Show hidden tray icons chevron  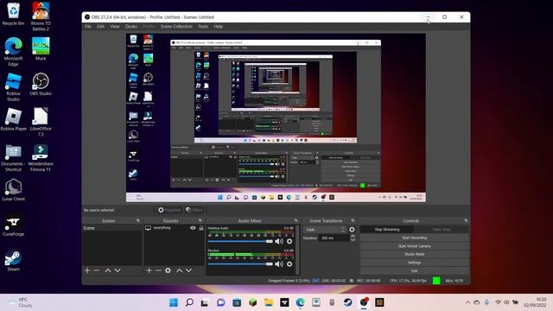click(467, 302)
